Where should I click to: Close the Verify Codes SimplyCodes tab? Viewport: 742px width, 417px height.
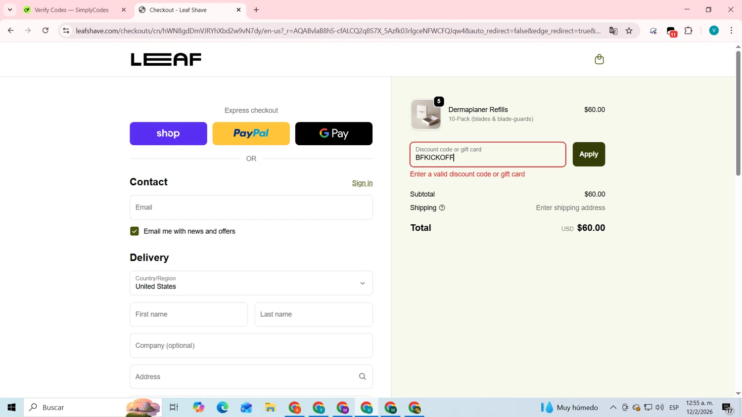point(124,10)
